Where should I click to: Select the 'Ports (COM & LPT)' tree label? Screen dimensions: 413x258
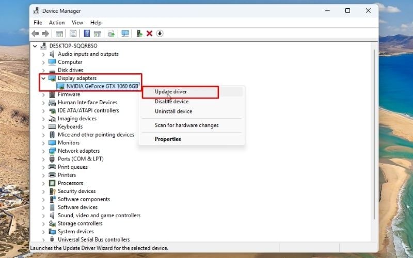pos(81,159)
